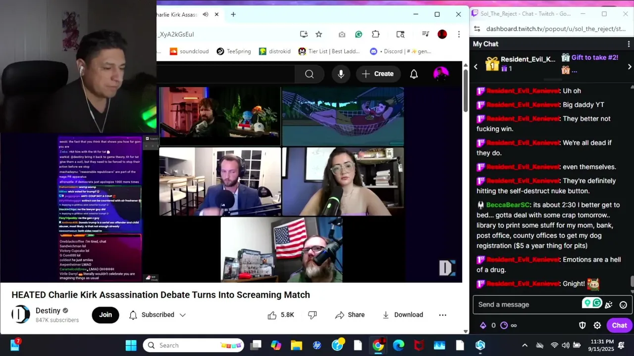The image size is (634, 356).
Task: Open the media controls icon
Action: 425,34
